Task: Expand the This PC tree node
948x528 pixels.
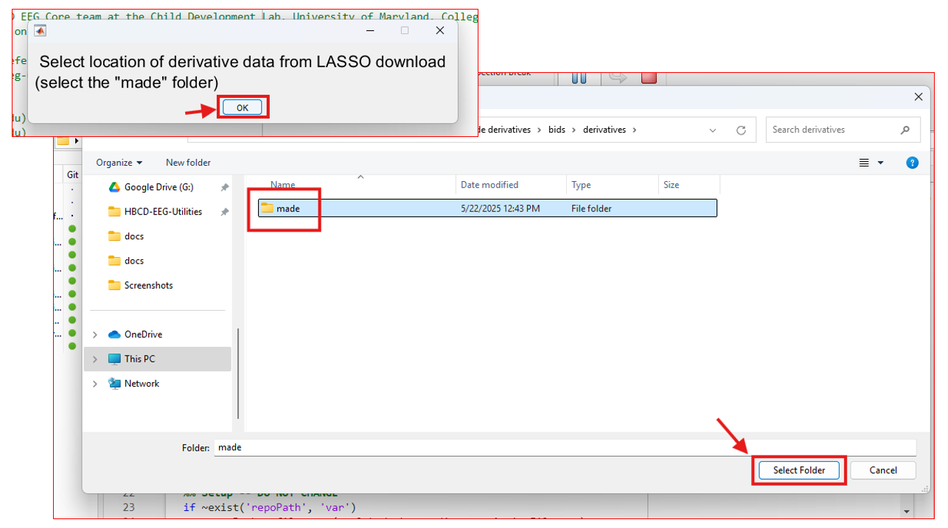Action: click(x=94, y=359)
